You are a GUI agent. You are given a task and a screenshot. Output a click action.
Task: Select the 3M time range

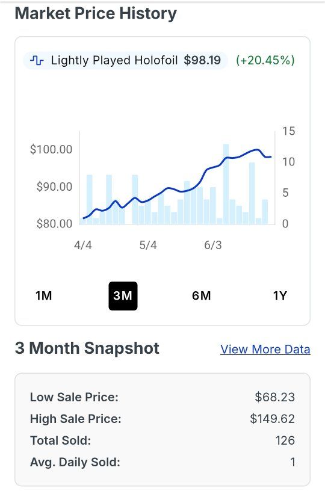coord(123,296)
